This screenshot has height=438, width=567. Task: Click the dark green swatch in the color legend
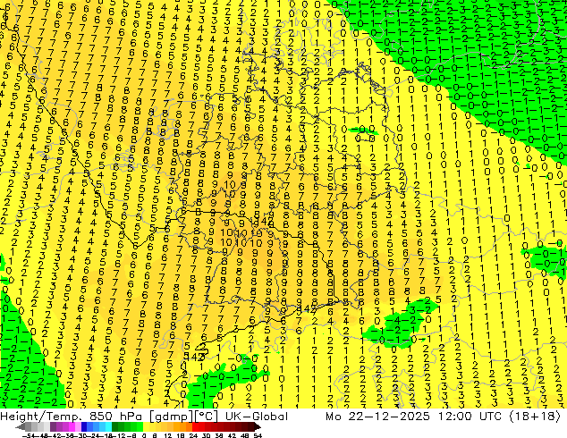click(114, 426)
